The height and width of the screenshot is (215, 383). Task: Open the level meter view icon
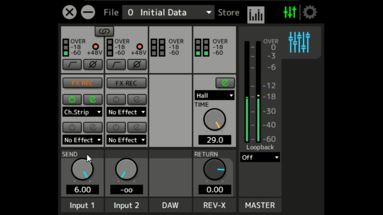(256, 15)
